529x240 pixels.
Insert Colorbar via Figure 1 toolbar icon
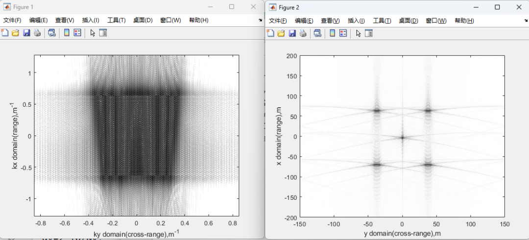67,33
